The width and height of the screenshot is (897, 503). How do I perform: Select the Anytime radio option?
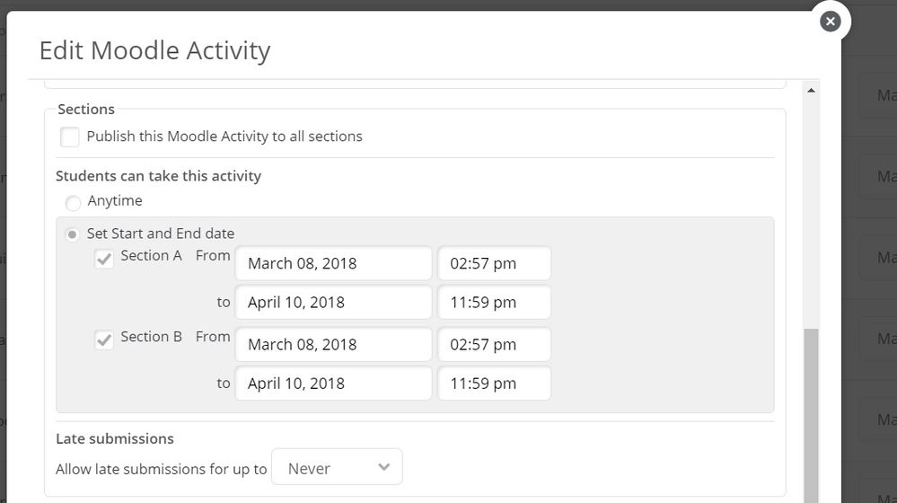73,203
